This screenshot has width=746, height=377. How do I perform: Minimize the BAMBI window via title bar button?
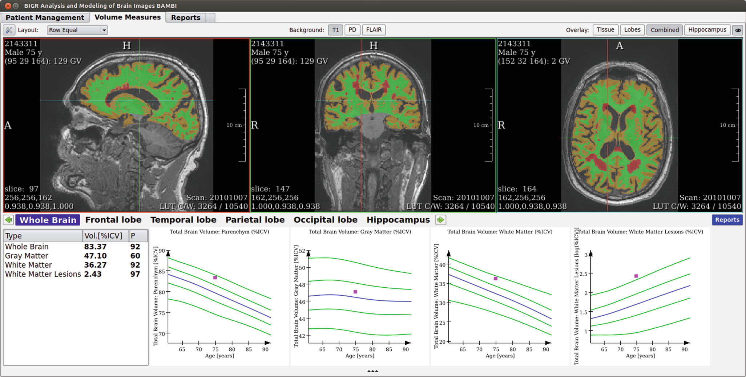coord(16,6)
